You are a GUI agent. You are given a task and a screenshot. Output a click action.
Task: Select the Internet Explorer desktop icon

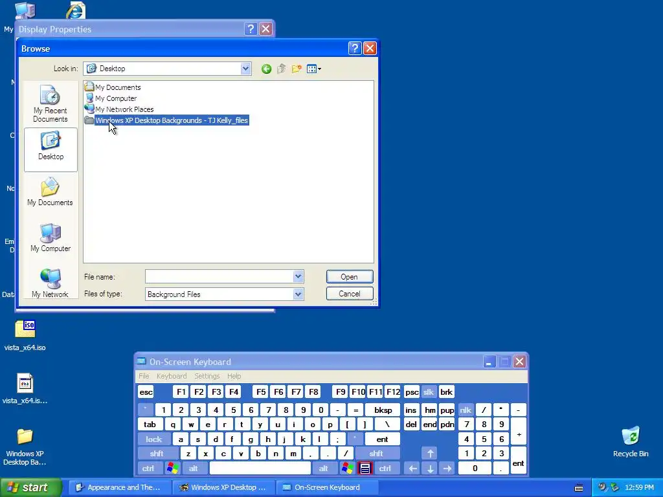coord(76,10)
